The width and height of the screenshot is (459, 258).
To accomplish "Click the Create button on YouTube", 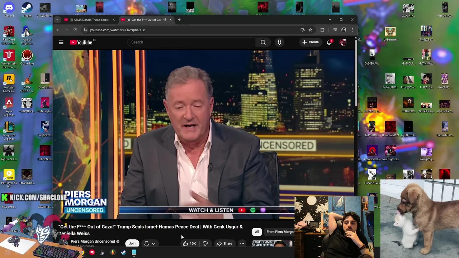I will (x=310, y=42).
